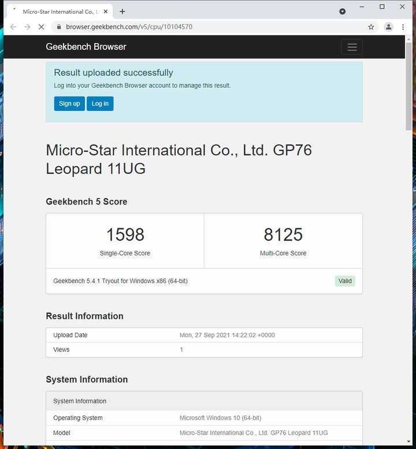Select the Micro-Star International Co. tab
The height and width of the screenshot is (449, 416).
(x=58, y=12)
